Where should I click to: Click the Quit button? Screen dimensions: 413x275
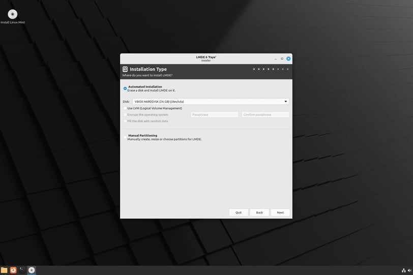239,212
